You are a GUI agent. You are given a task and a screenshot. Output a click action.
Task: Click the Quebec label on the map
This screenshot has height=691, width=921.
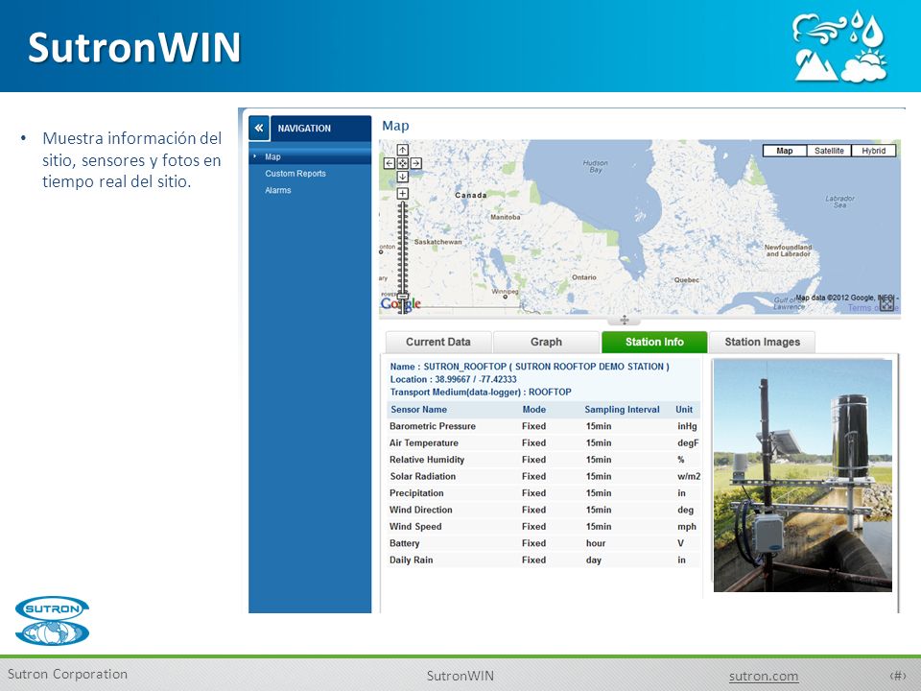point(687,280)
